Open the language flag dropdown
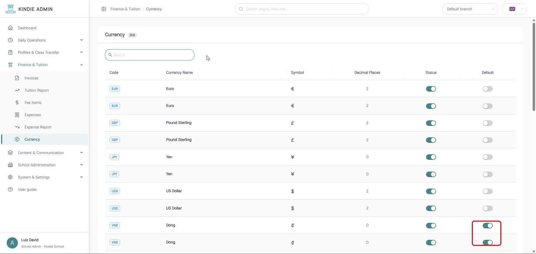536x254 pixels. (x=515, y=9)
